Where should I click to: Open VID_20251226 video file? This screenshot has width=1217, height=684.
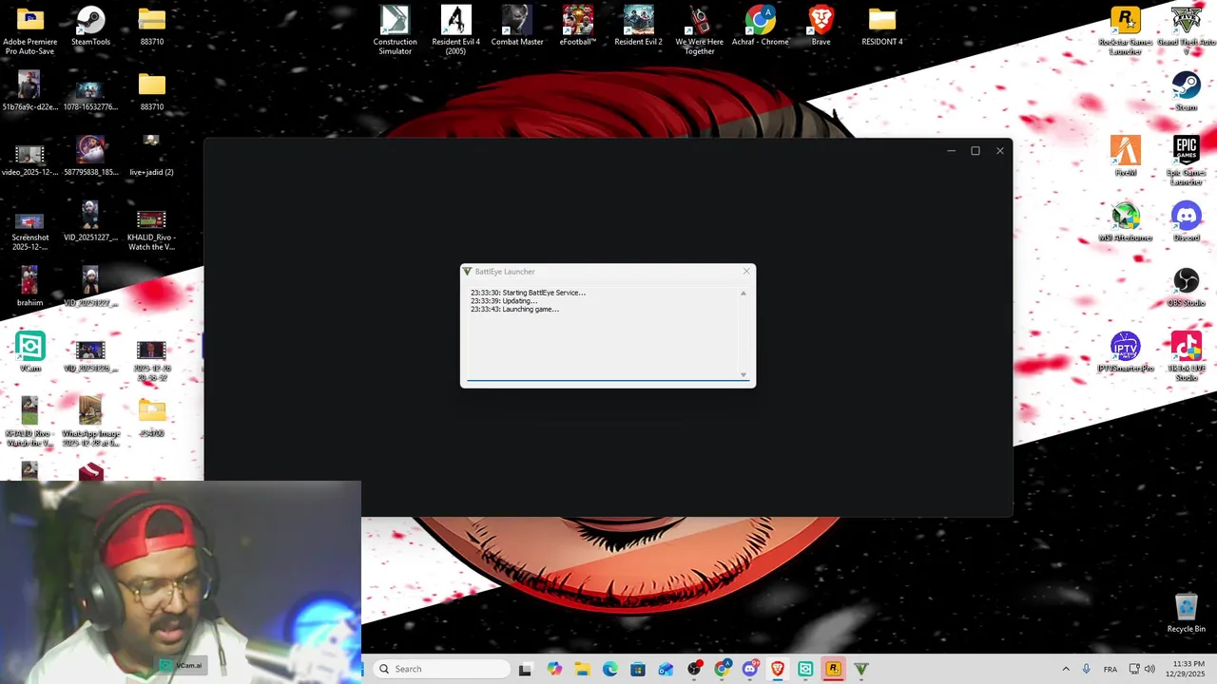pyautogui.click(x=90, y=356)
